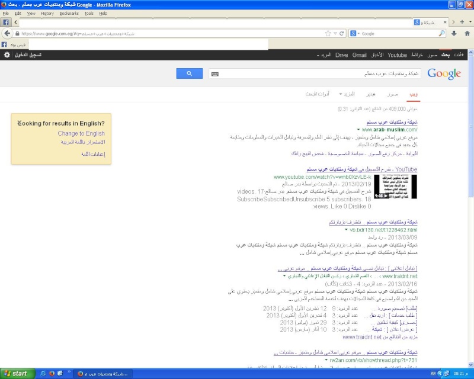Open options arrow beside www.arab-muslim.com
This screenshot has width=474, height=379.
point(358,130)
